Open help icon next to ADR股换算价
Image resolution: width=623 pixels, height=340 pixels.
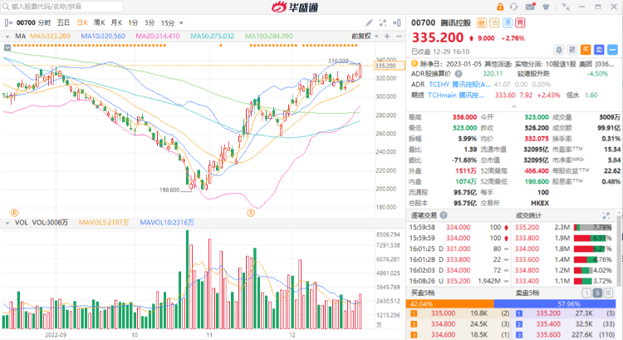tap(459, 74)
